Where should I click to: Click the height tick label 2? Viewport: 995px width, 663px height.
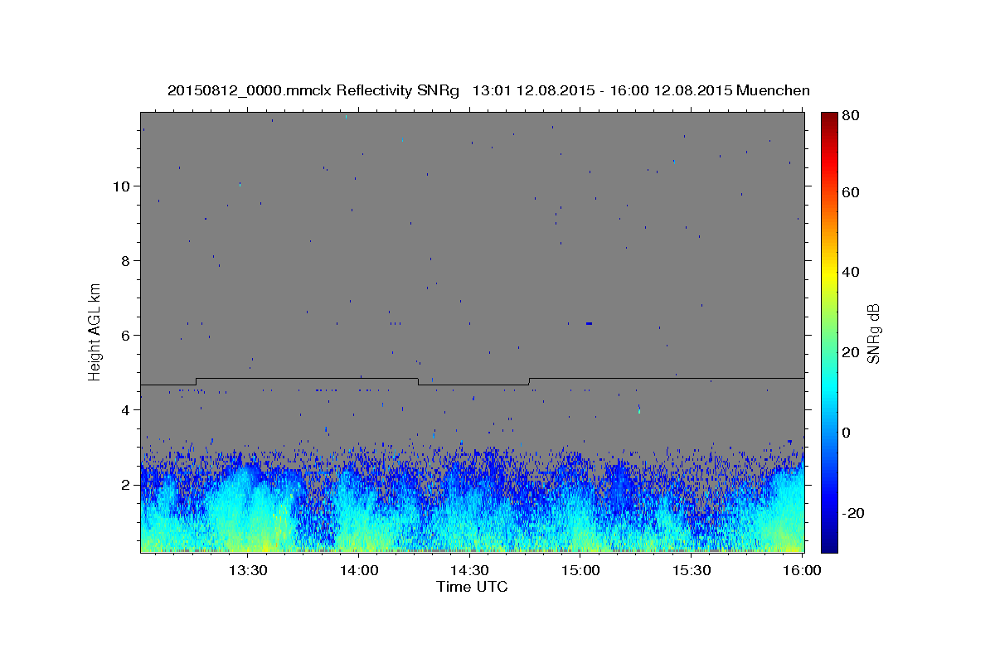[x=124, y=484]
